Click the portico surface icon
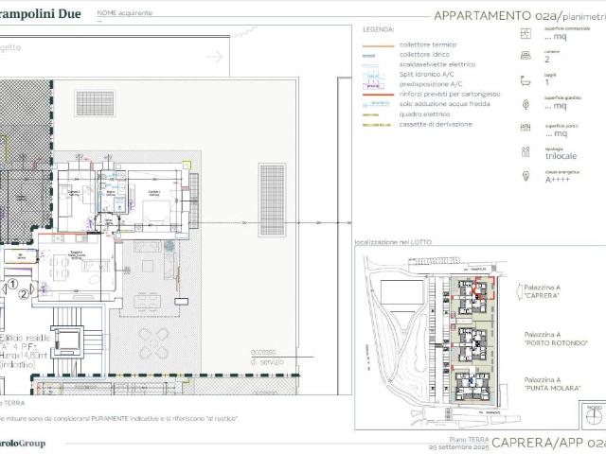Image resolution: width=606 pixels, height=454 pixels. (526, 127)
